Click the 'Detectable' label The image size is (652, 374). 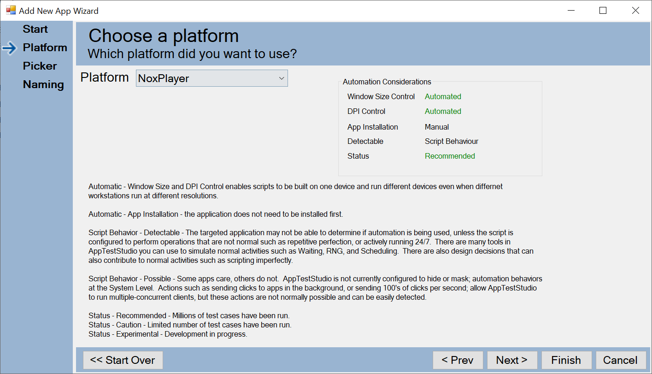point(365,141)
